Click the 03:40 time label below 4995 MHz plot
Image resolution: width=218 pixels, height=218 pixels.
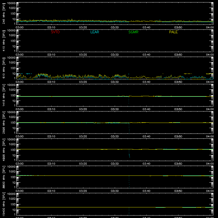coord(146,164)
